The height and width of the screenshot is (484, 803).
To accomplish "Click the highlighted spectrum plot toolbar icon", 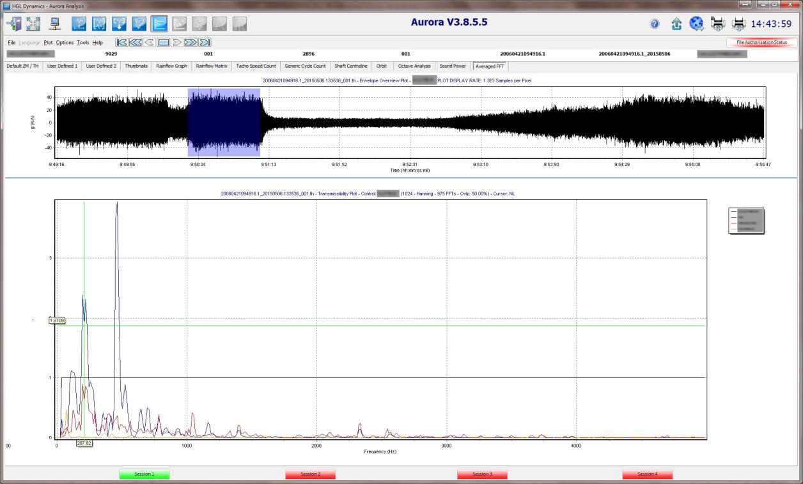I will [x=159, y=24].
